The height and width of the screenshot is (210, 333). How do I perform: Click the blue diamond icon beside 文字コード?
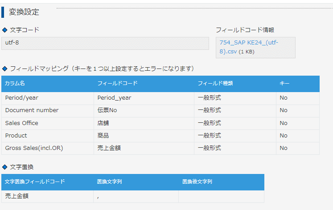pyautogui.click(x=4, y=30)
